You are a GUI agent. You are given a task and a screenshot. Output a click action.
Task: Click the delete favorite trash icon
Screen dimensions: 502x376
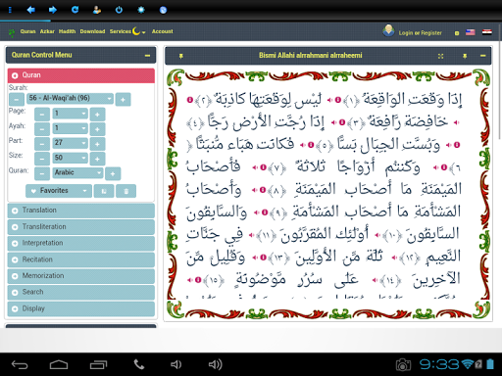(x=126, y=191)
